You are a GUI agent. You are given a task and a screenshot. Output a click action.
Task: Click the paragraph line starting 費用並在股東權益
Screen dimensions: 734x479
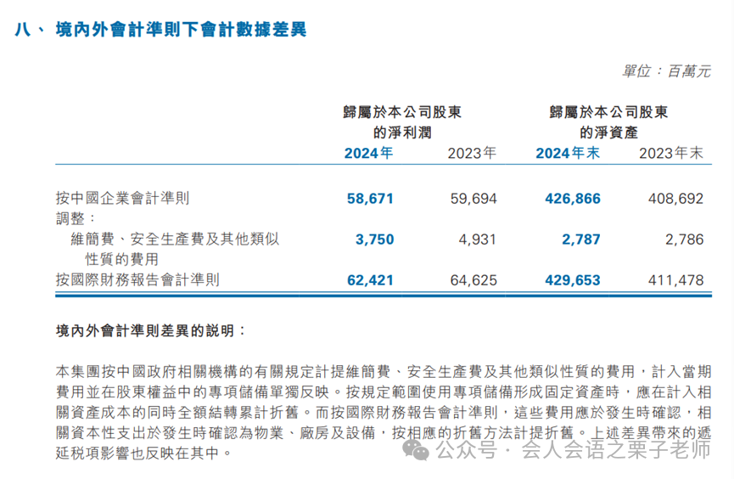point(384,392)
